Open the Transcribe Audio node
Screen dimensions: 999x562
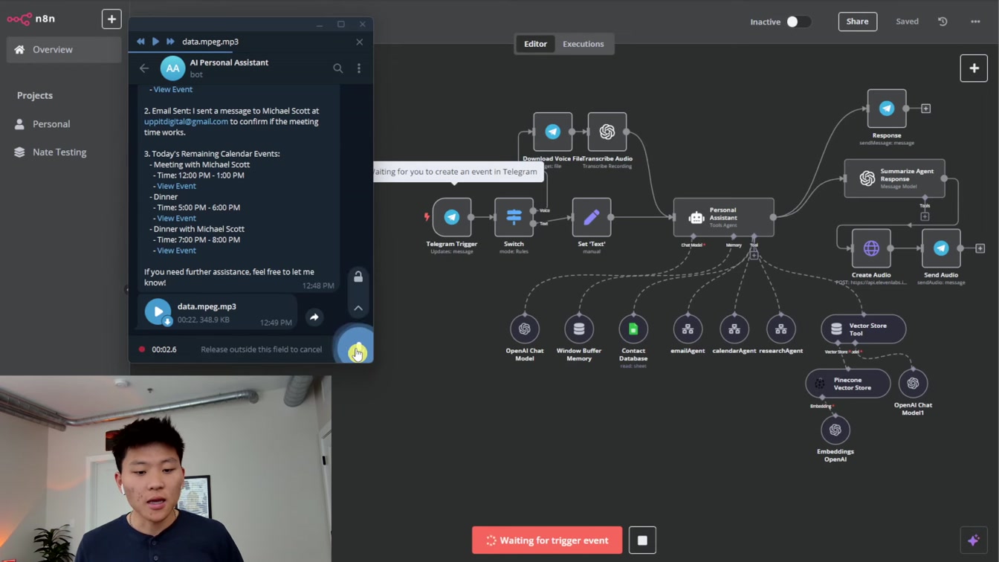point(607,132)
